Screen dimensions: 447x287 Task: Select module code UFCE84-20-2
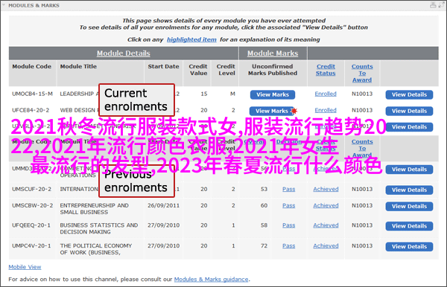click(31, 110)
